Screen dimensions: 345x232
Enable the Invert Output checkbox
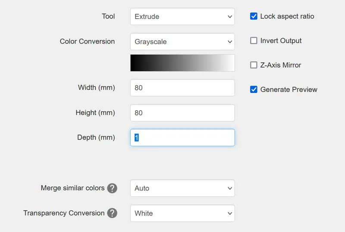pyautogui.click(x=254, y=40)
